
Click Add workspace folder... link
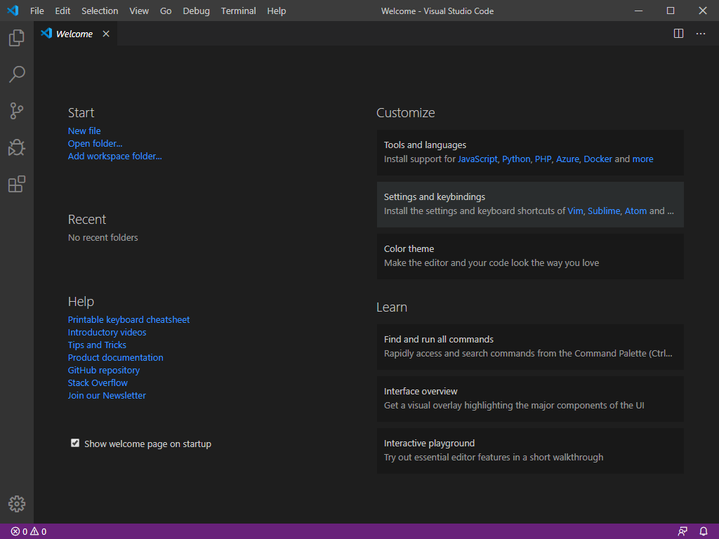point(114,157)
